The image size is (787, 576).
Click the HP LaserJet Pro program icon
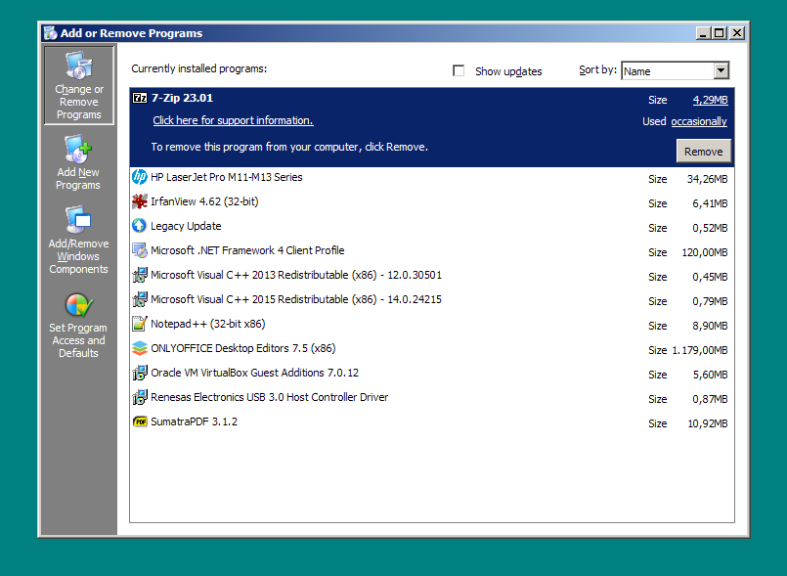click(x=140, y=178)
